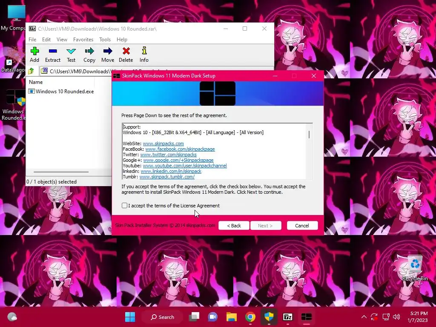Open the weather widget on taskbar

(x=12, y=317)
